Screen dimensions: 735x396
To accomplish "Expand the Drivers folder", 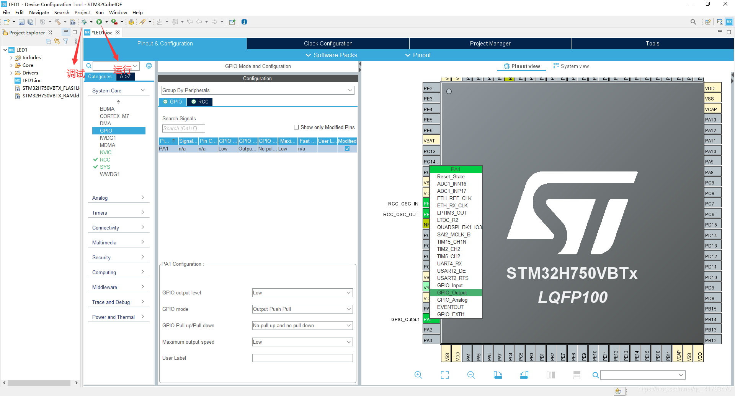I will (x=11, y=73).
